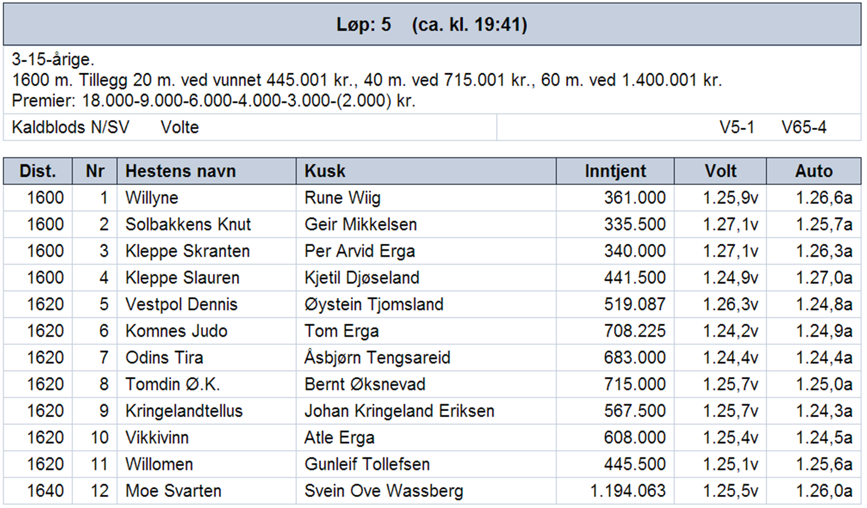Image resolution: width=867 pixels, height=508 pixels.
Task: Open Kleppe Skranten horse entry
Action: (187, 252)
